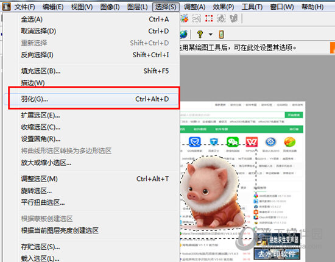This screenshot has height=262, width=335.
Task: Click the grey dashed curve selection icon
Action: [x=197, y=18]
